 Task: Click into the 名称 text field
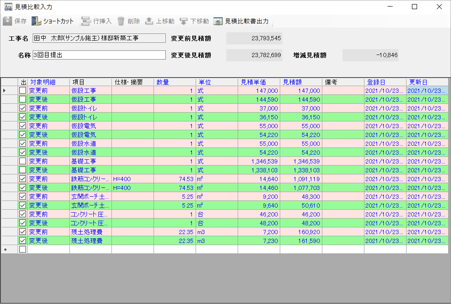point(99,55)
